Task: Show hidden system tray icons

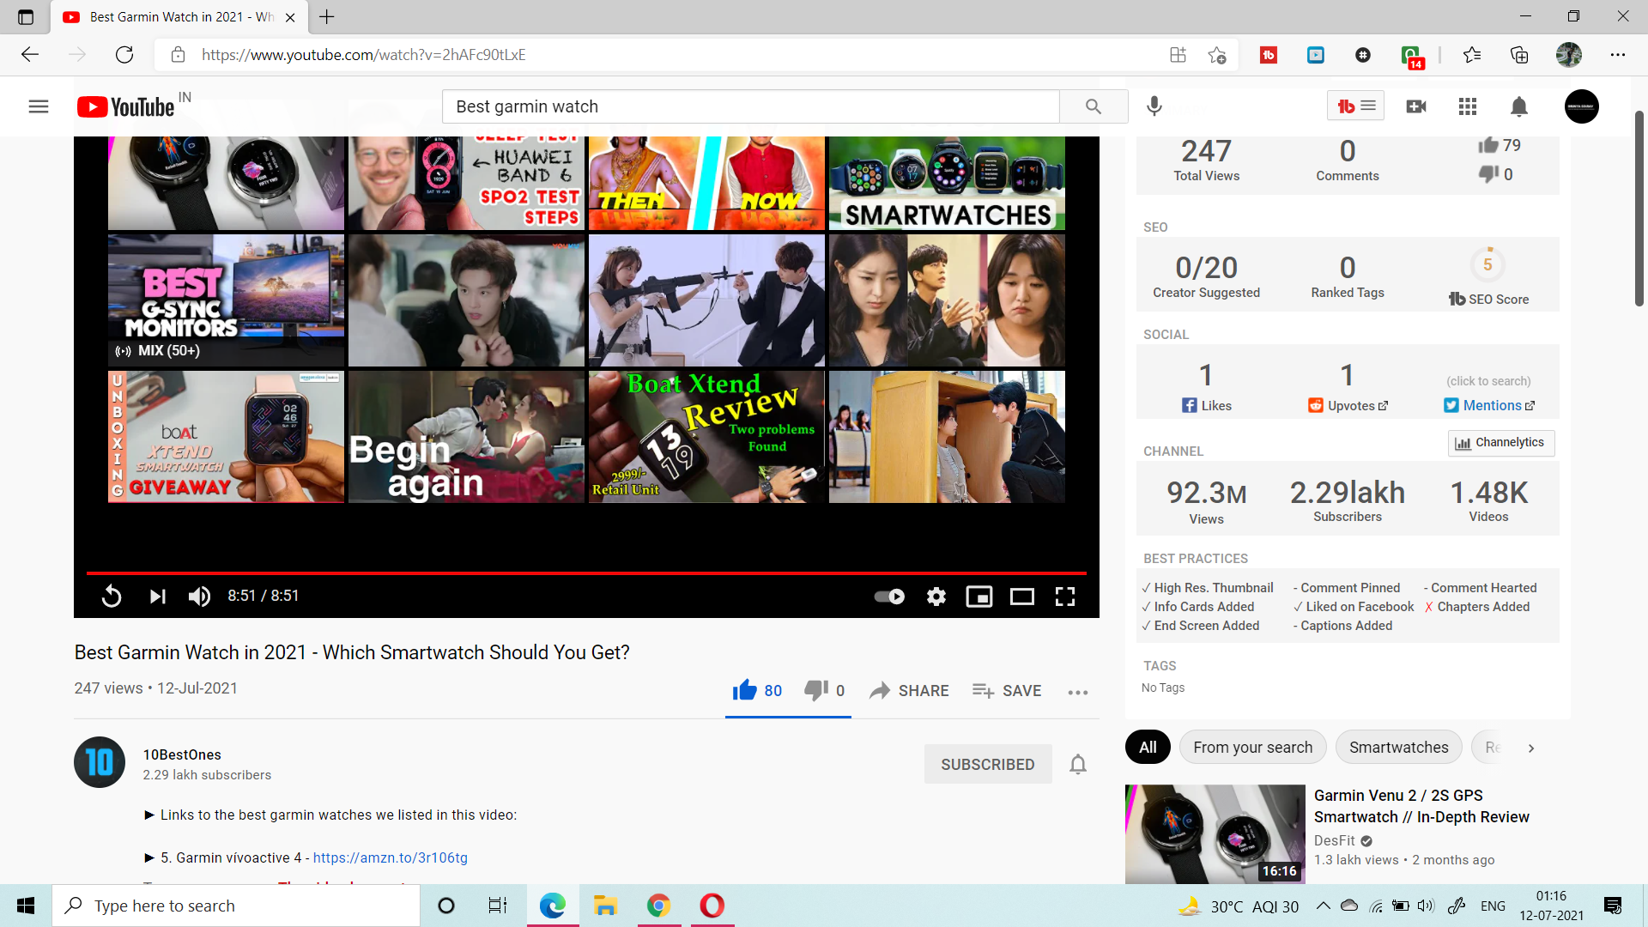Action: [1323, 906]
